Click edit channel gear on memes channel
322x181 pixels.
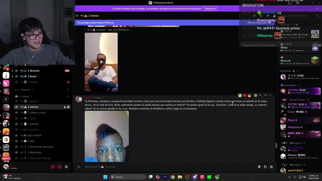(x=68, y=107)
